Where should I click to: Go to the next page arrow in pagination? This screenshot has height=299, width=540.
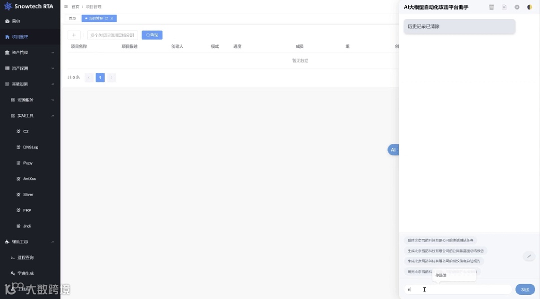(x=112, y=77)
